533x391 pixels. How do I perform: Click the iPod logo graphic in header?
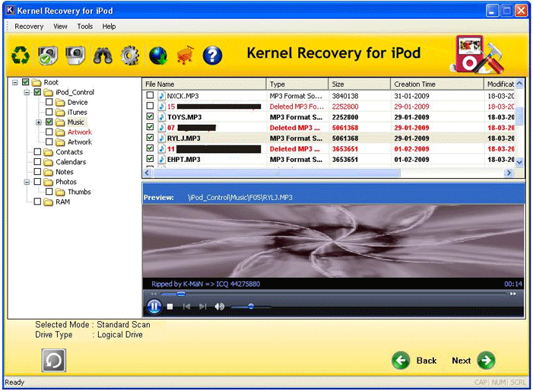(x=477, y=55)
